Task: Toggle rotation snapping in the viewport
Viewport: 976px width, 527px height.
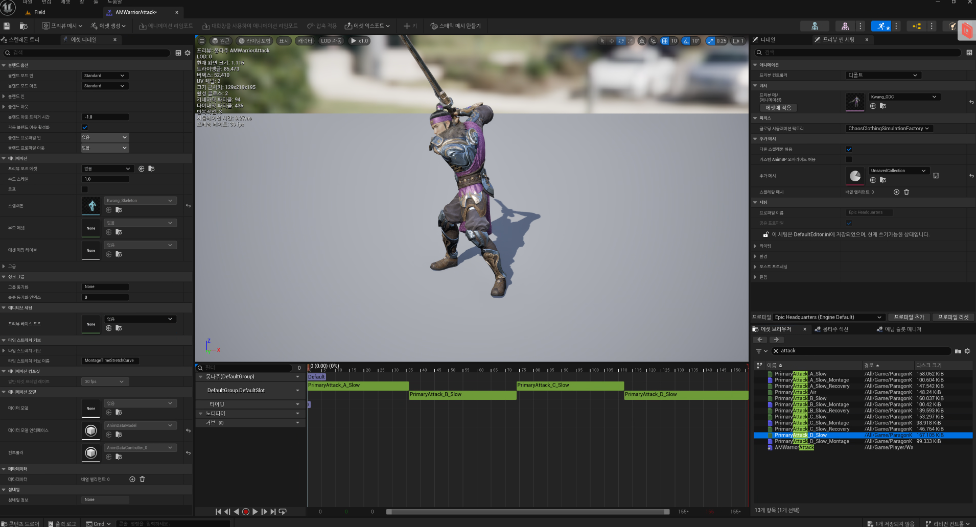Action: [x=686, y=41]
